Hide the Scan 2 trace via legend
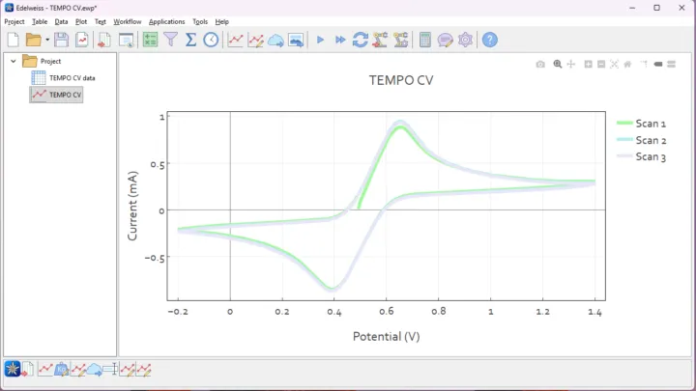 (x=650, y=140)
